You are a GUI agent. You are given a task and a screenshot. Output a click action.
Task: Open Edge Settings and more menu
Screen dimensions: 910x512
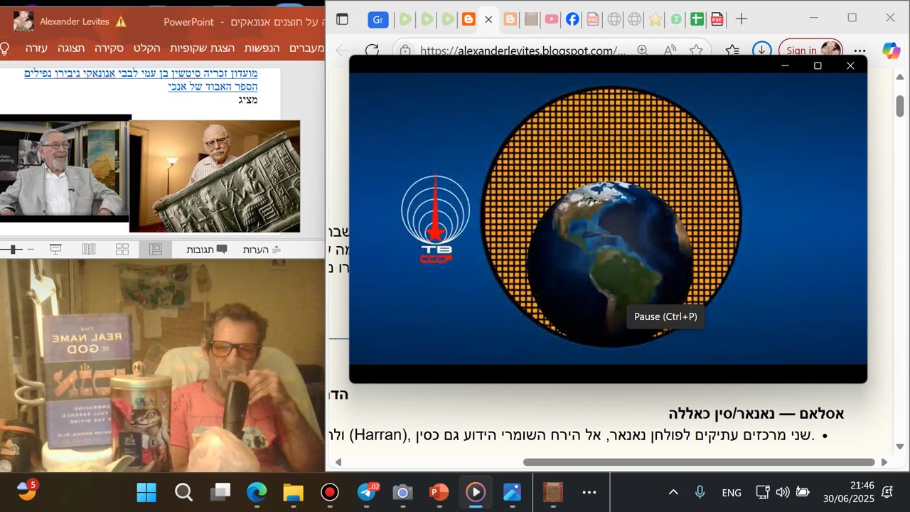(x=860, y=50)
